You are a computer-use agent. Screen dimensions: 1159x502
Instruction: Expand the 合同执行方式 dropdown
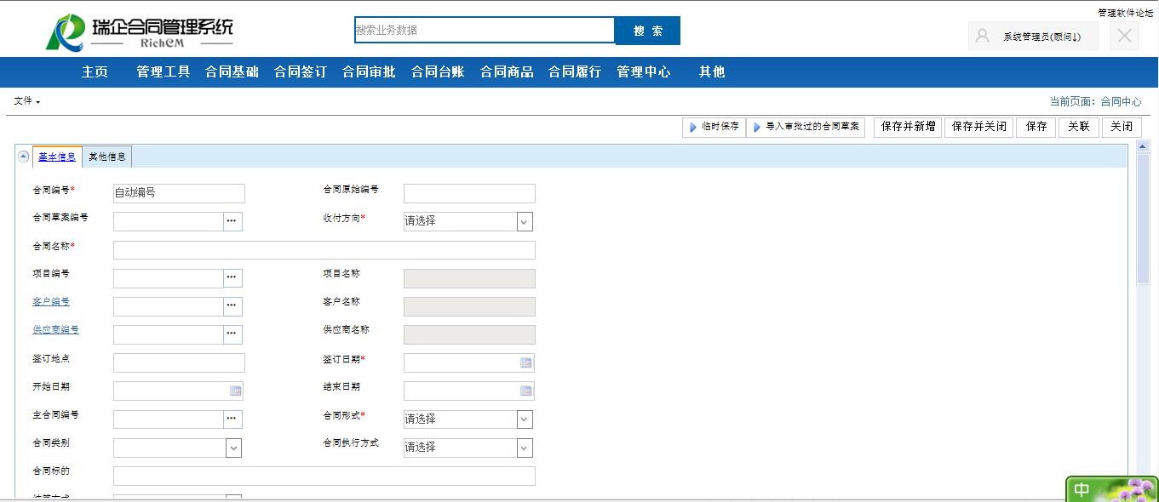[x=525, y=448]
